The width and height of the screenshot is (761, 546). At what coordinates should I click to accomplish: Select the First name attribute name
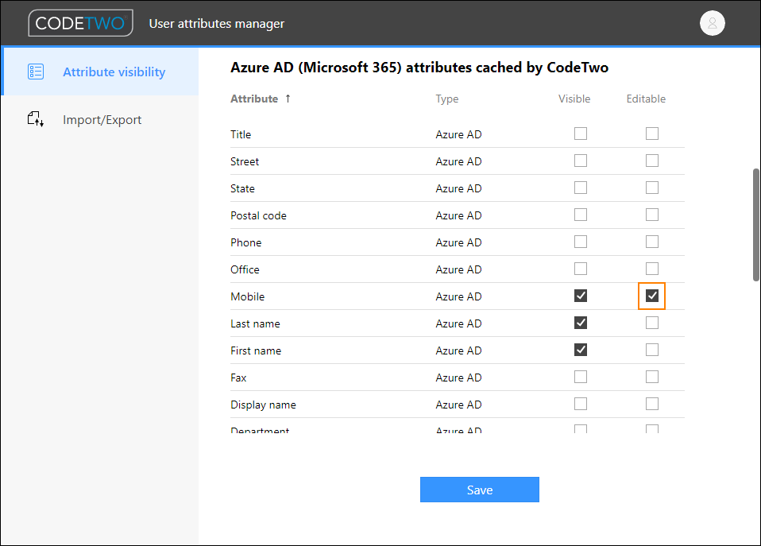click(256, 350)
